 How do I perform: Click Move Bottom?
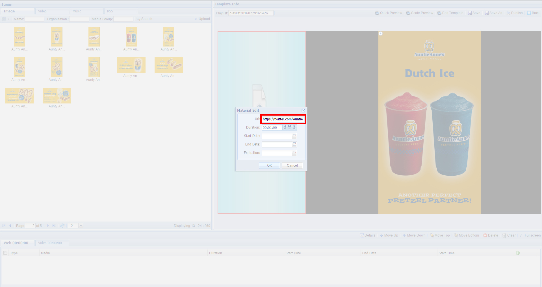tap(467, 235)
